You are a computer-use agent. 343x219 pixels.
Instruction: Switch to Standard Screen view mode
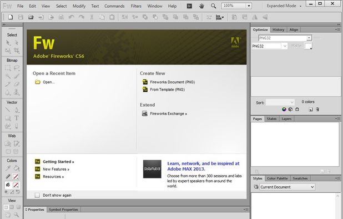click(x=6, y=207)
